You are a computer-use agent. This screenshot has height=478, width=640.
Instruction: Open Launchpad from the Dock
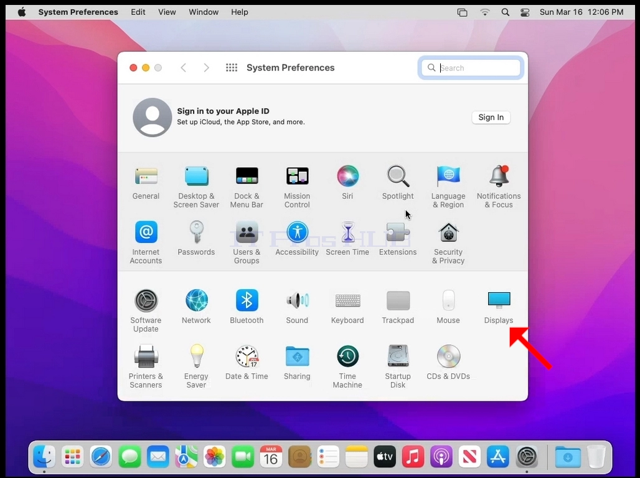point(73,456)
